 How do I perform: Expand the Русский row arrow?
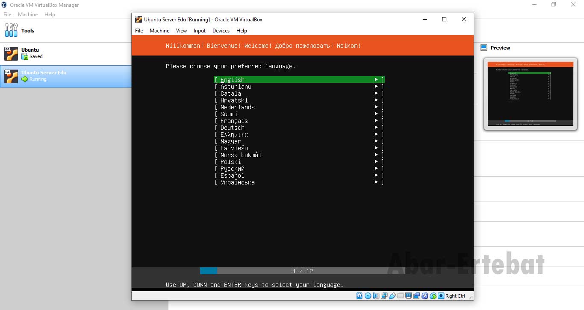pos(376,169)
